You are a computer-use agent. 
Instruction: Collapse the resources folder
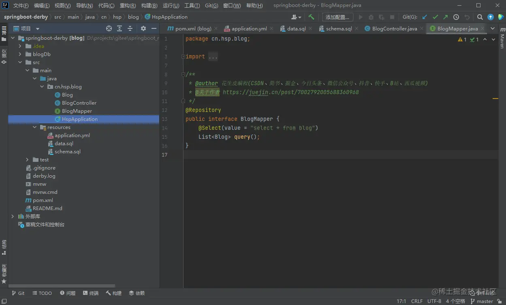point(34,127)
